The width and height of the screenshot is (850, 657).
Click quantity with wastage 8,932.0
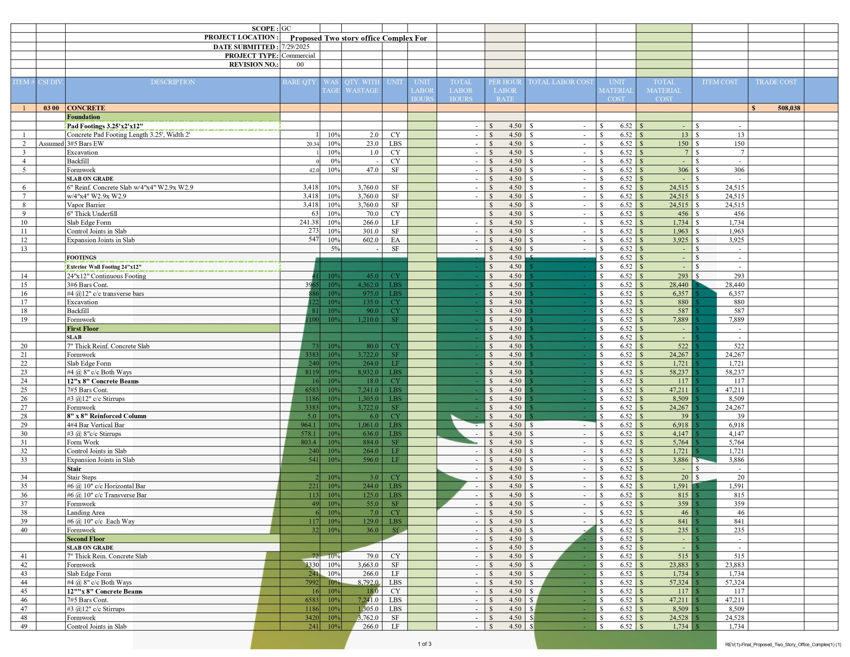368,372
